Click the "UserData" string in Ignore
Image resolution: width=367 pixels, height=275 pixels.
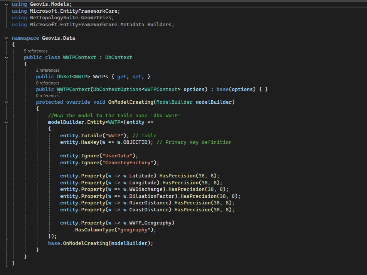pyautogui.click(x=120, y=156)
